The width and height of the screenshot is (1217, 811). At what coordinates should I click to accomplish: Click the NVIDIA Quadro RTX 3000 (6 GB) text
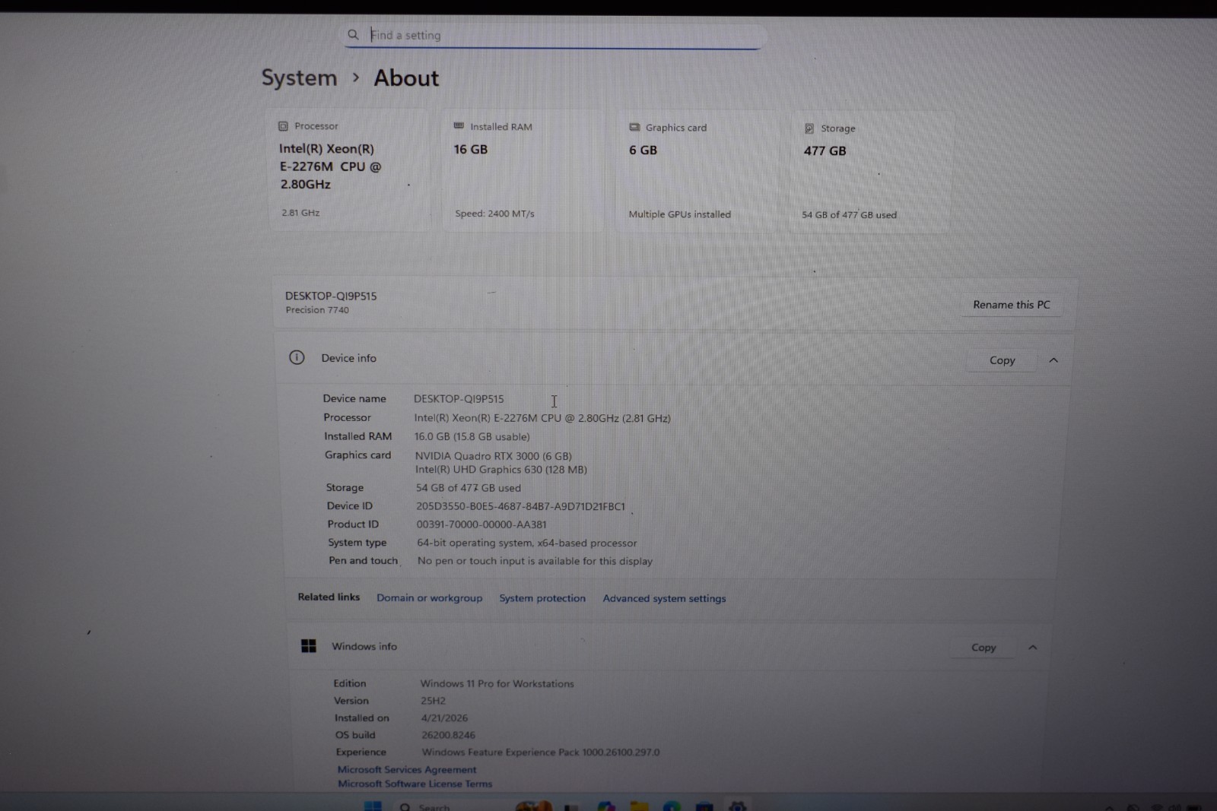tap(493, 456)
